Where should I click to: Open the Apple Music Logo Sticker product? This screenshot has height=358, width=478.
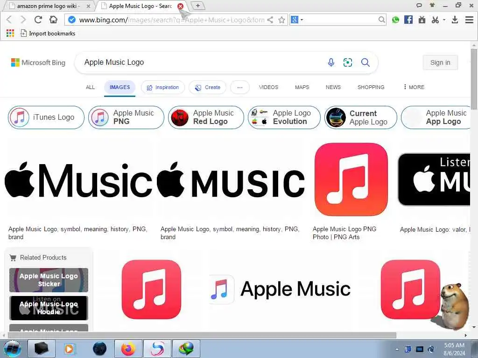point(49,280)
